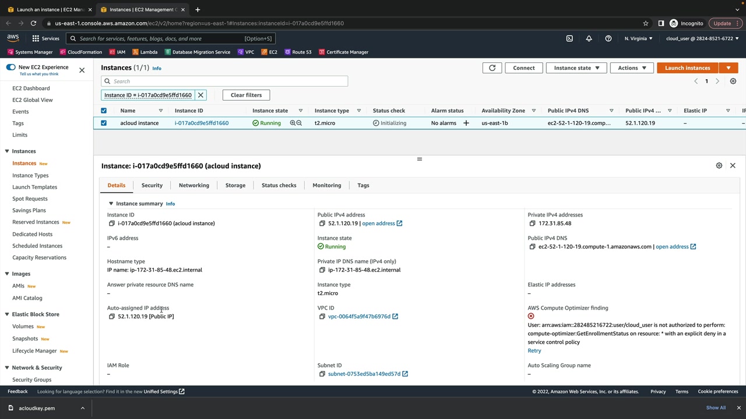Bookmark this page with star icon
Viewport: 746px width, 419px height.
tap(646, 23)
